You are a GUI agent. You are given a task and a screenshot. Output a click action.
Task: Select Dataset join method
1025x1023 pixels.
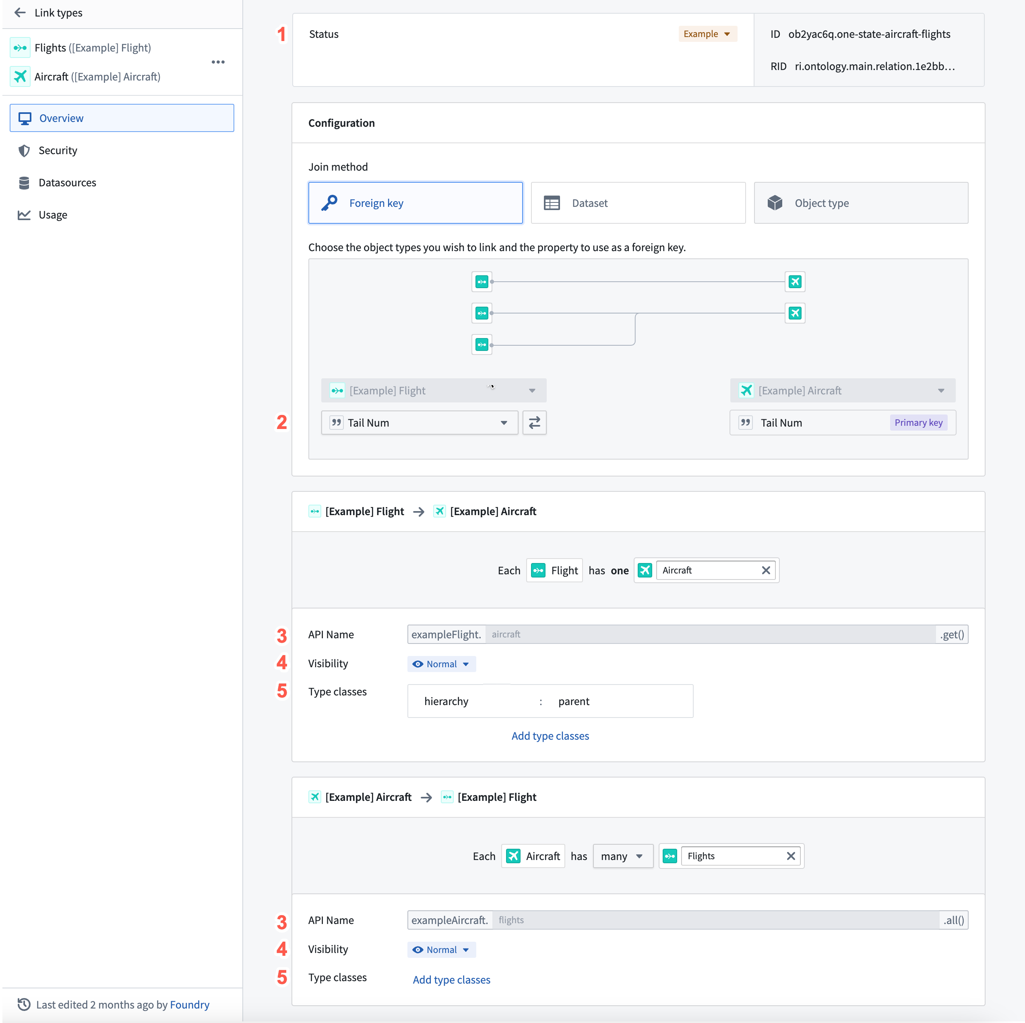(638, 202)
